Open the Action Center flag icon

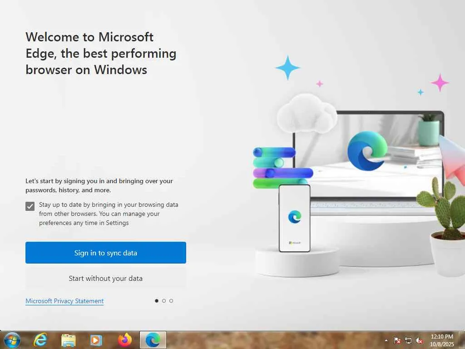397,340
